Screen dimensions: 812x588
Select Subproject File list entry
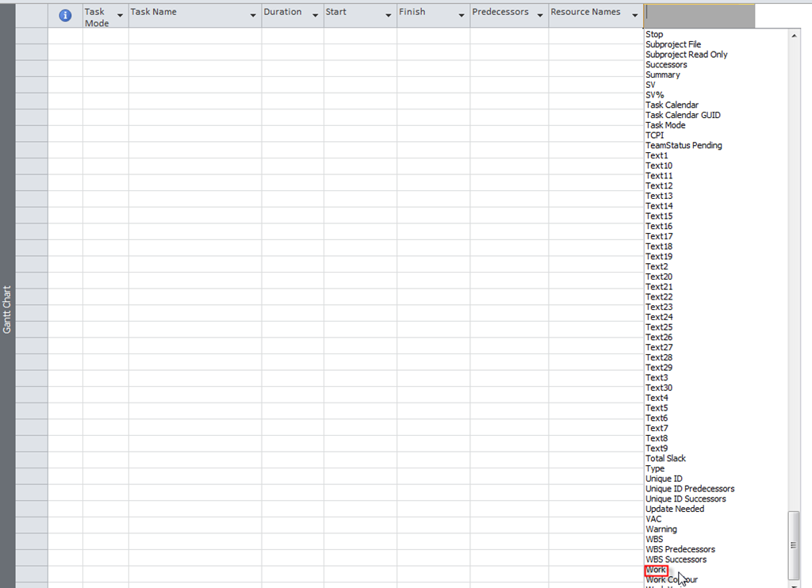click(672, 44)
